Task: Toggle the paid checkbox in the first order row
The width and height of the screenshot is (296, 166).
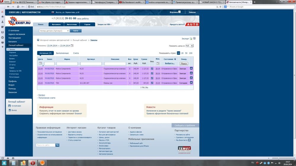Action: pyautogui.click(x=152, y=69)
